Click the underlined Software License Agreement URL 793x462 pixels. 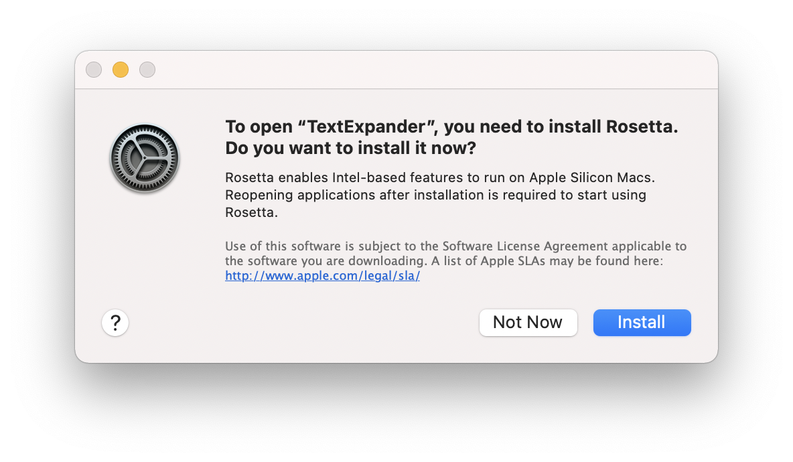click(x=322, y=275)
